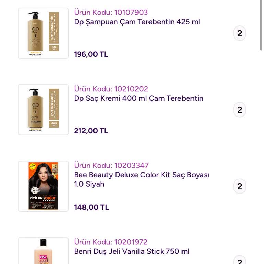Open Benri Duş Jeli Vanilla Stick title
Screen dimensions: 264x264
point(132,251)
